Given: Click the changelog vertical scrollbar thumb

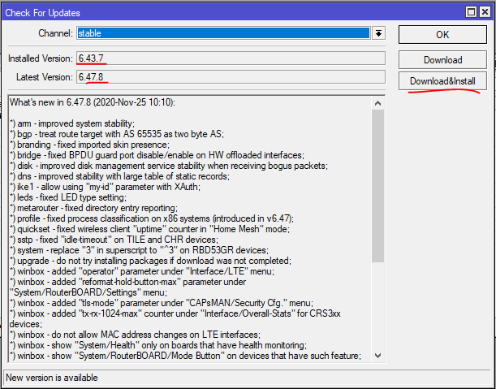Looking at the screenshot, I should [x=378, y=186].
